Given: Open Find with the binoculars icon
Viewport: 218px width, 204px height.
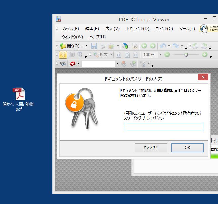Looking at the screenshot, I should pyautogui.click(x=63, y=64).
